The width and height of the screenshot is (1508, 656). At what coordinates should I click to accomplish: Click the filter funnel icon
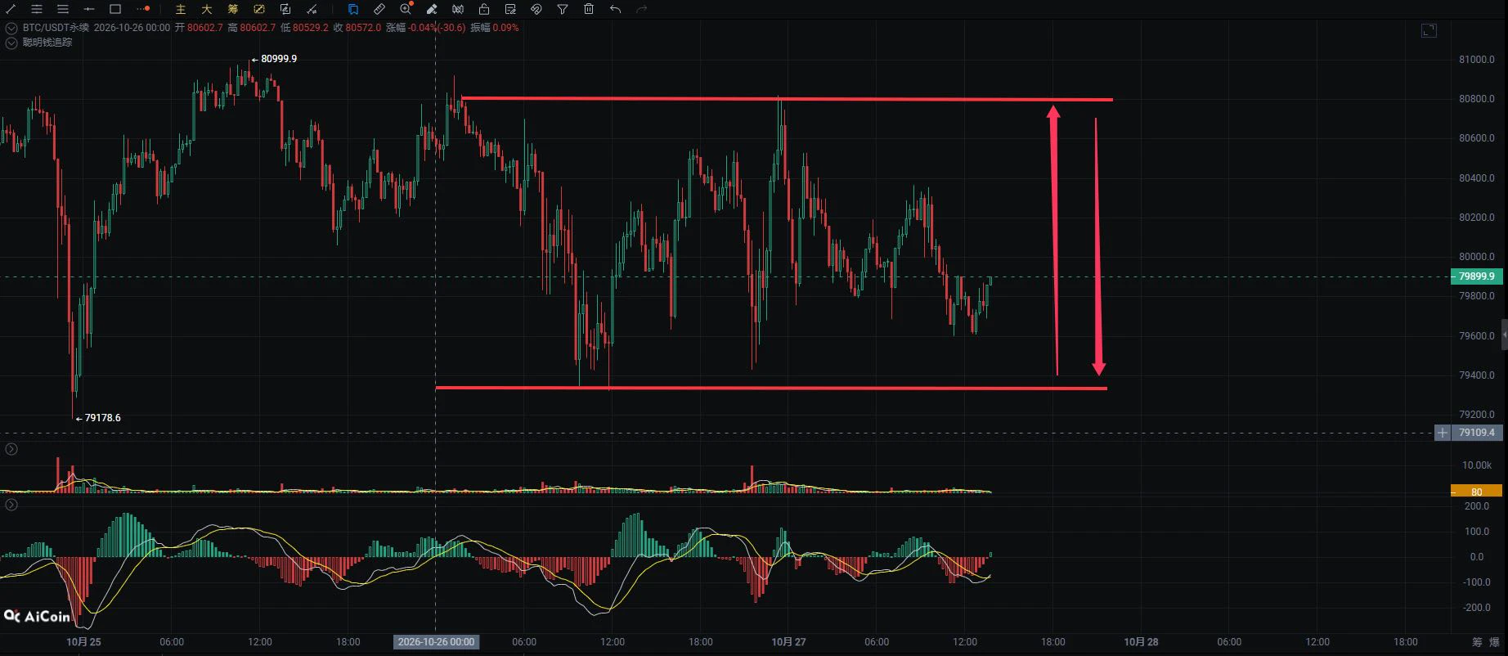point(563,9)
